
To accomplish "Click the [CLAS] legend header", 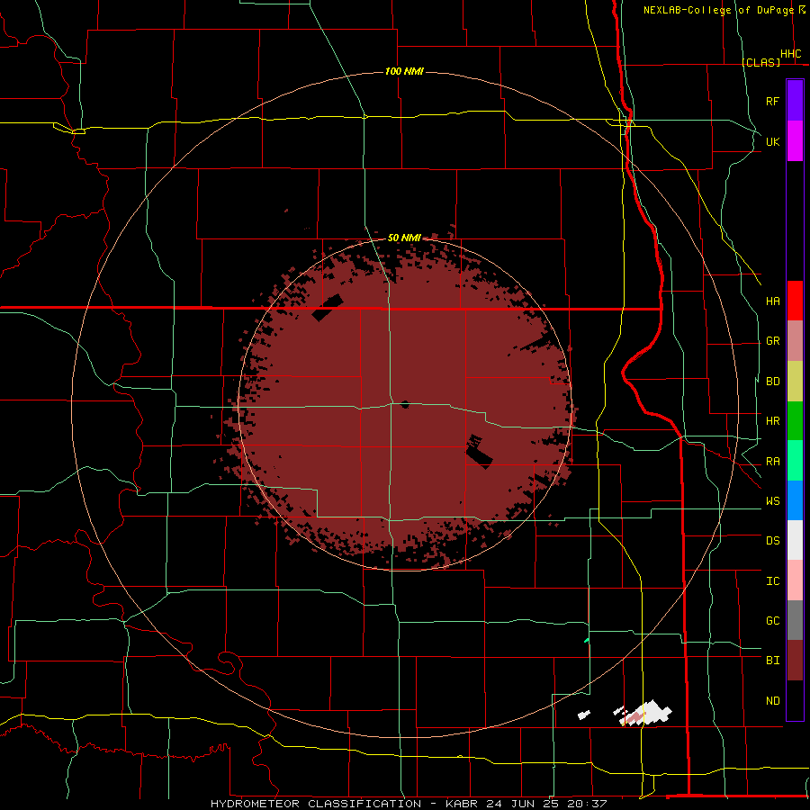I will click(x=760, y=62).
